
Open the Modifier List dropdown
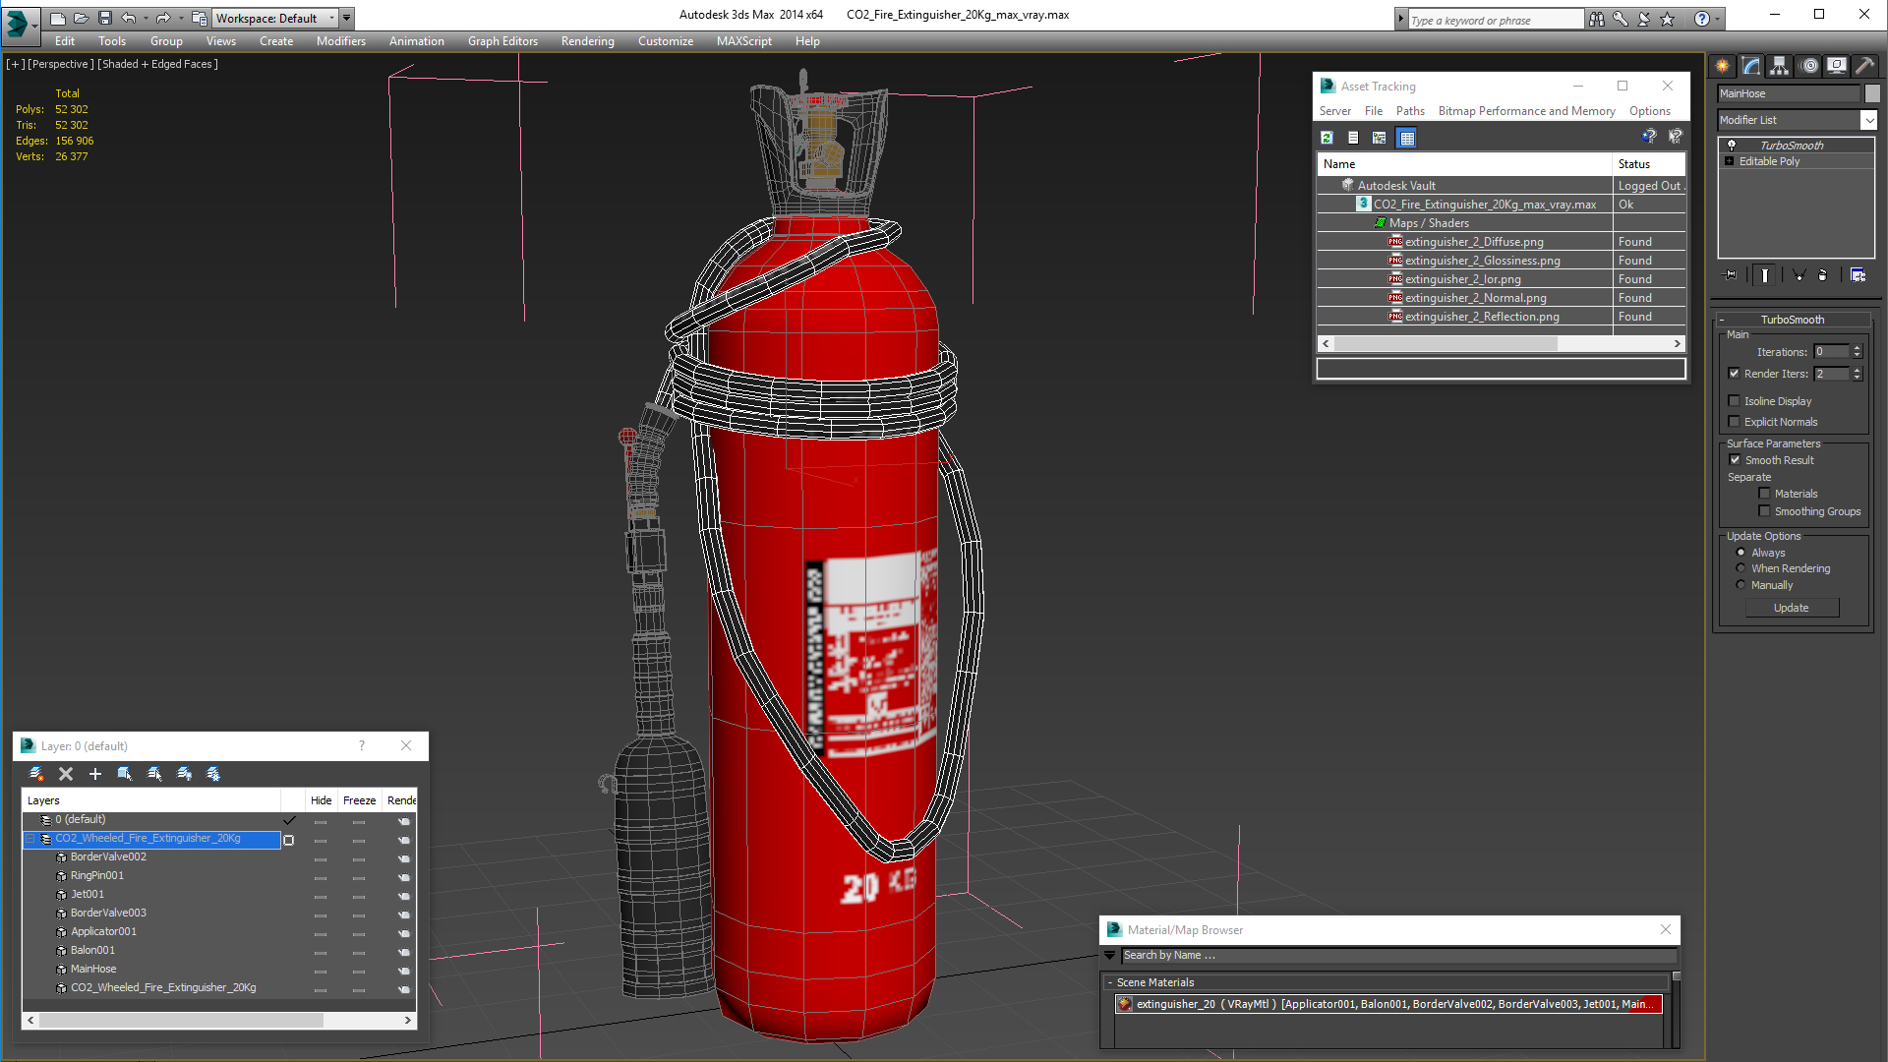1868,120
